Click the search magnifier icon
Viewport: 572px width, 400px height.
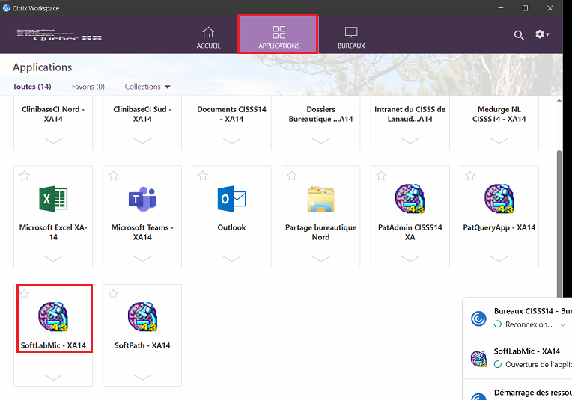pyautogui.click(x=519, y=35)
